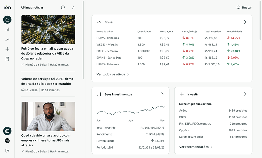Click the AB avatar in the sidebar
Viewport: 262px width, 158px height.
[x=7, y=141]
